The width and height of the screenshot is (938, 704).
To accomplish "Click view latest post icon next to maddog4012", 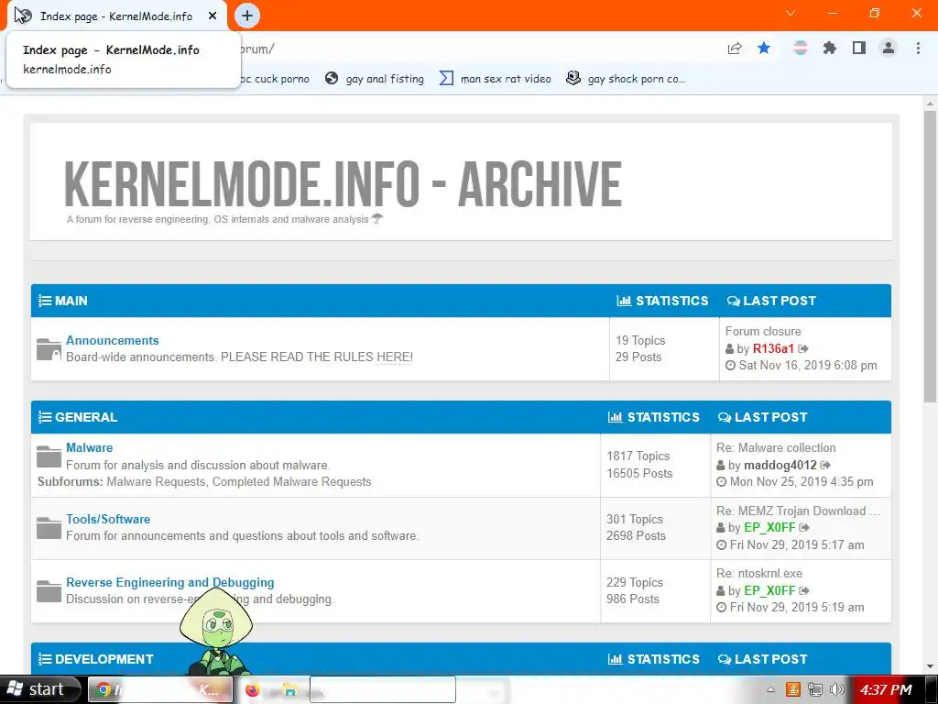I will tap(825, 465).
